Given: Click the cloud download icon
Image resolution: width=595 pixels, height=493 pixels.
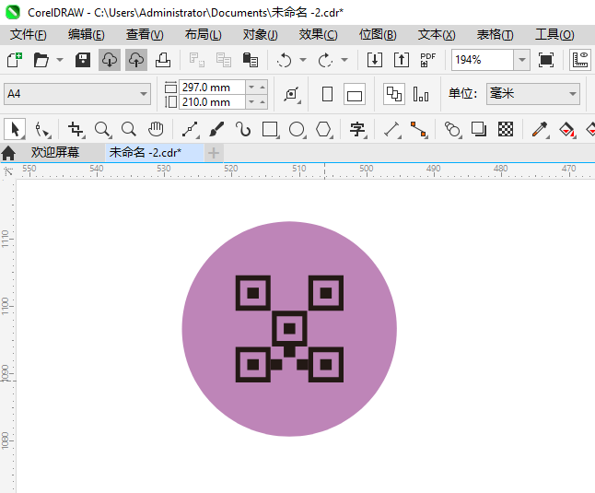Looking at the screenshot, I should pyautogui.click(x=110, y=60).
